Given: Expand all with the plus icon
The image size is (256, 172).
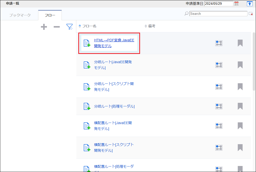Looking at the screenshot, I should click(x=44, y=27).
